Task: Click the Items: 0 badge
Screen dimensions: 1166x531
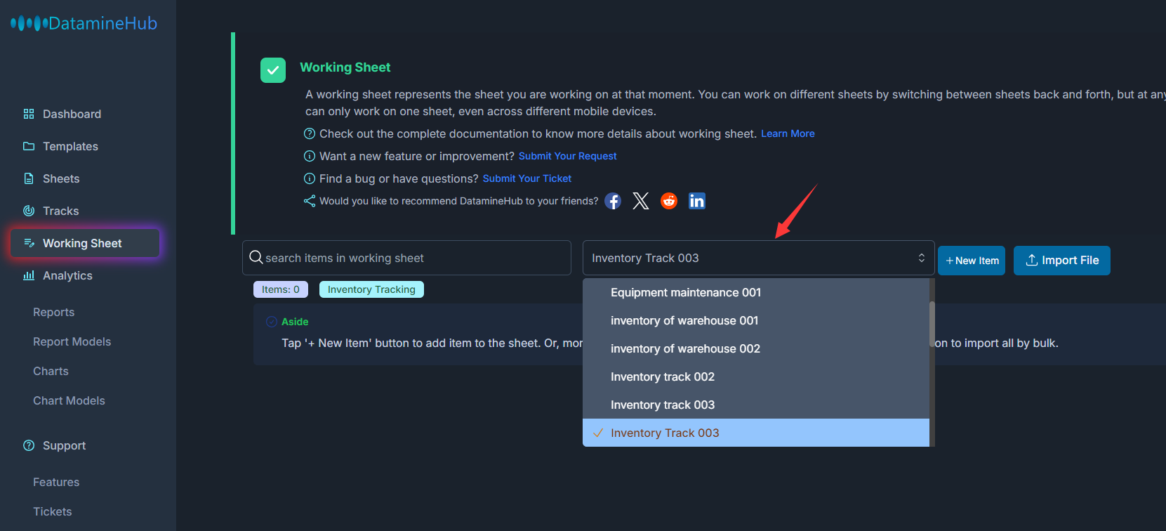Action: (281, 289)
